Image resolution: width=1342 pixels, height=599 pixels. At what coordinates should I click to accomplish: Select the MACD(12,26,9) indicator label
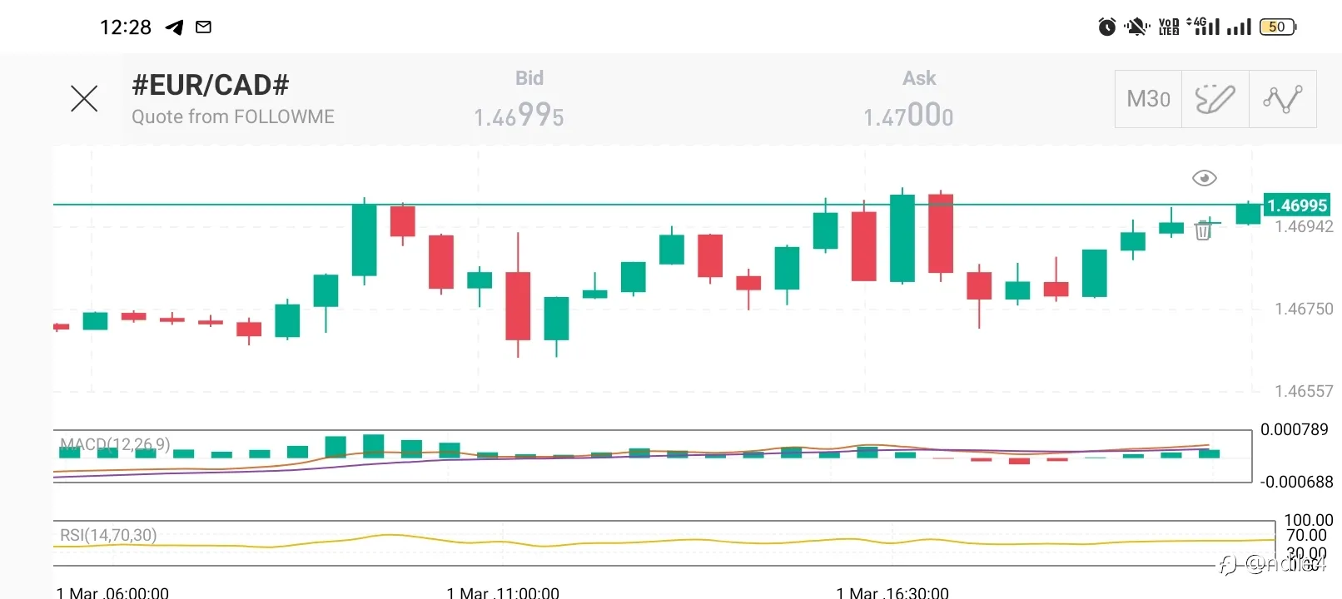point(115,444)
